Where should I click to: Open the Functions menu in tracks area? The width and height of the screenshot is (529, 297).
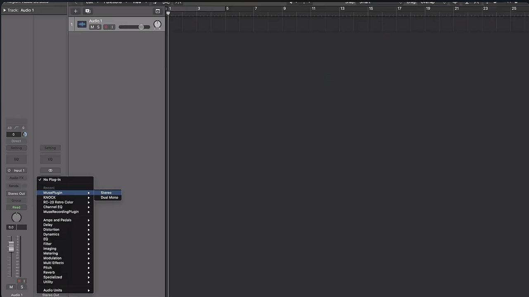[x=115, y=2]
